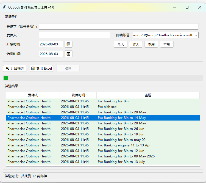Focus the 关键字 keyword input field
206x183 pixels.
click(x=119, y=27)
